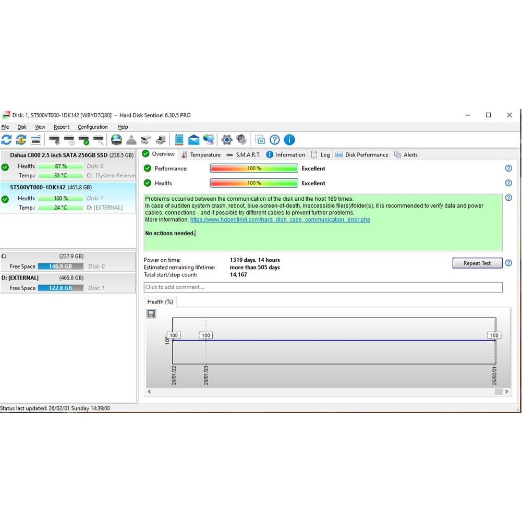This screenshot has height=522, width=522.
Task: Click the blue info circle toolbar icon
Action: [x=289, y=140]
